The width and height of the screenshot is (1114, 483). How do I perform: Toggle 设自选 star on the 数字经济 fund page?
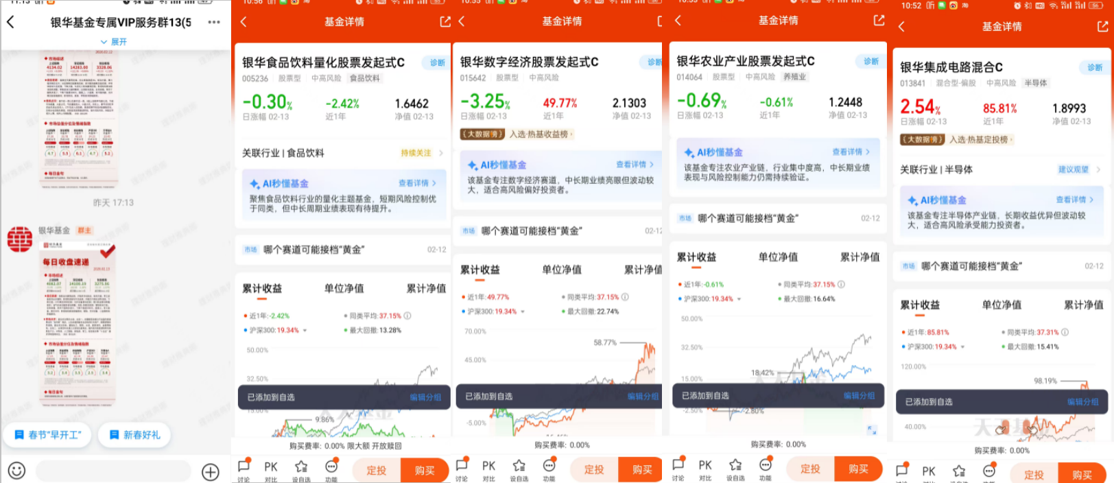[519, 470]
